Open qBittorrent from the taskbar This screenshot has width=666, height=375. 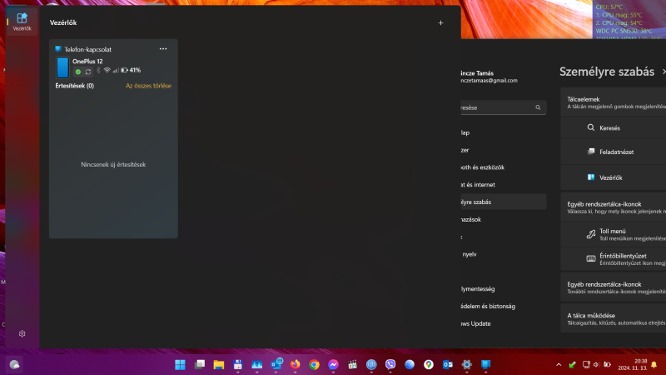[x=371, y=364]
